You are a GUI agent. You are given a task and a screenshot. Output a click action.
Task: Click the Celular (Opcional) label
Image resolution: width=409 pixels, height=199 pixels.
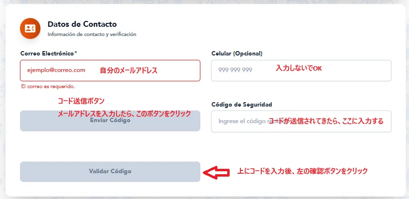tap(237, 54)
